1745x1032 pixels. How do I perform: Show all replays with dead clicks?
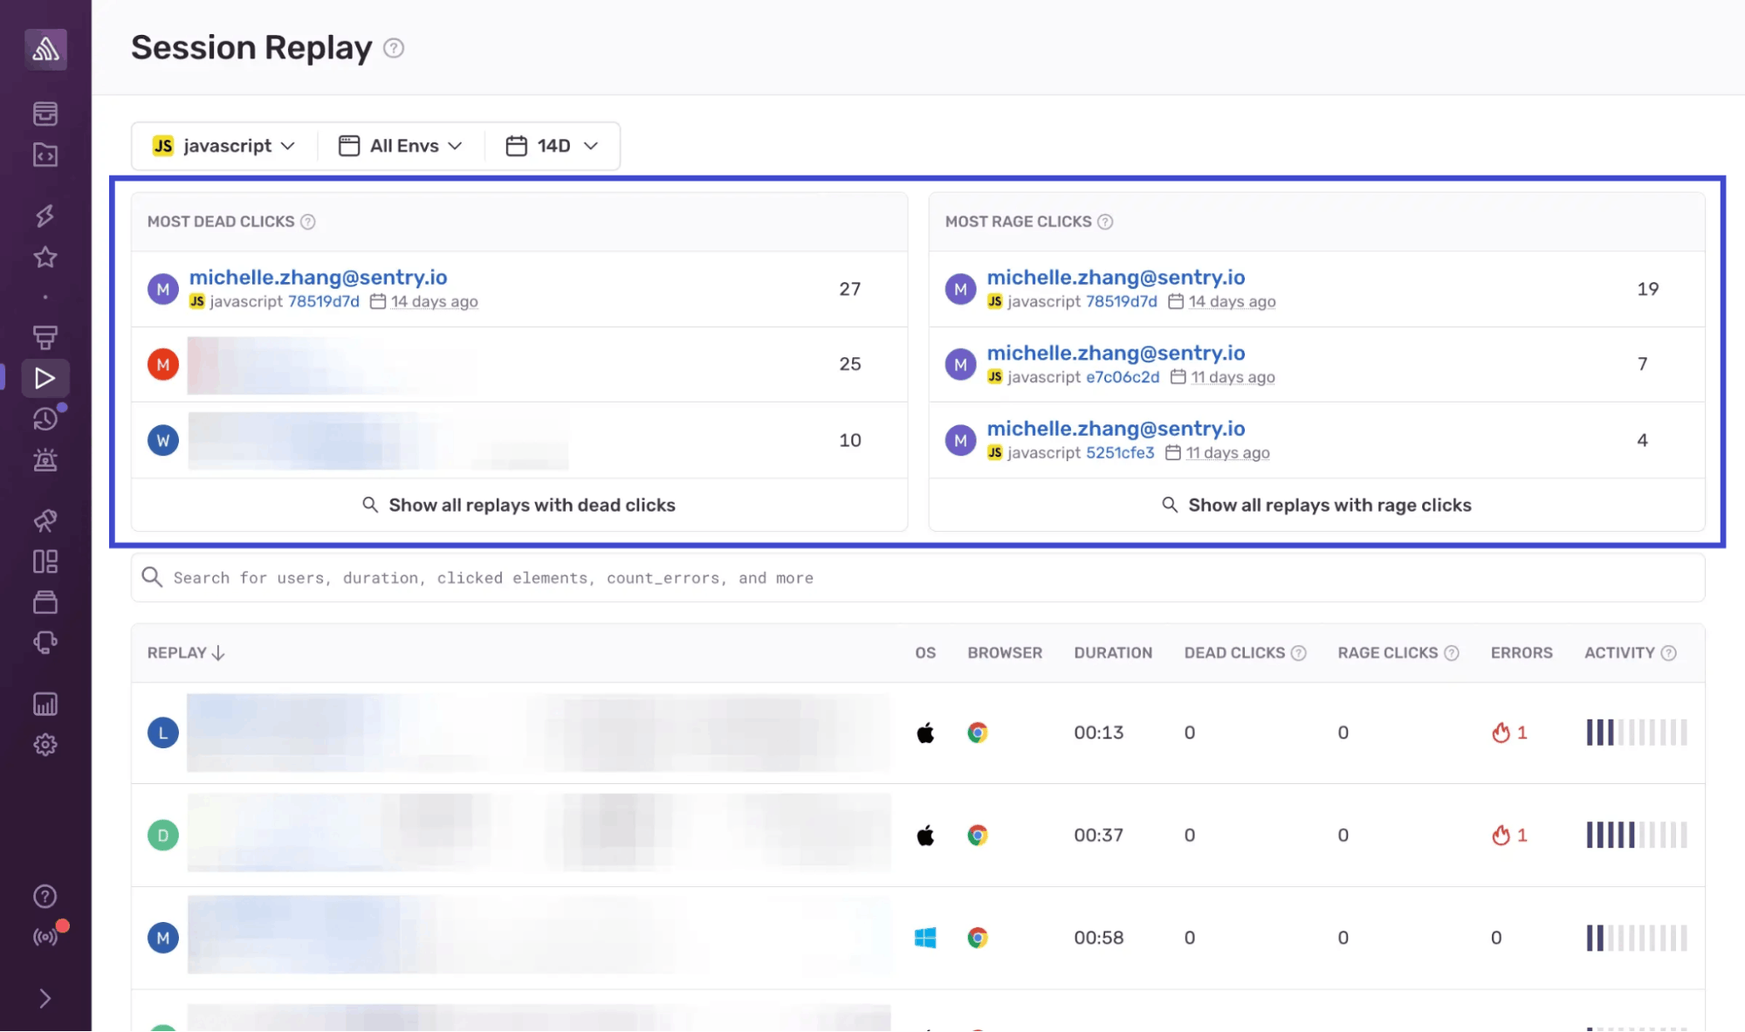[x=519, y=505]
